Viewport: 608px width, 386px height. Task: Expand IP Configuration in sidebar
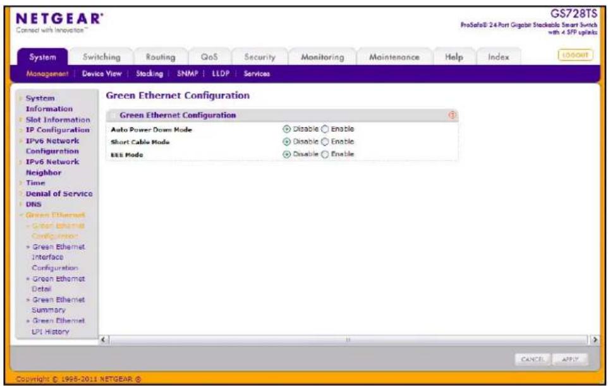[x=58, y=130]
